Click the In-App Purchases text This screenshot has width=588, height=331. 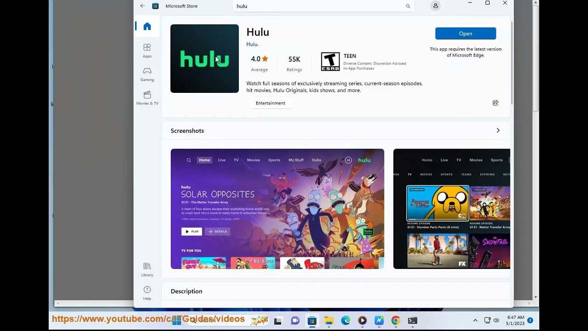[x=359, y=68]
